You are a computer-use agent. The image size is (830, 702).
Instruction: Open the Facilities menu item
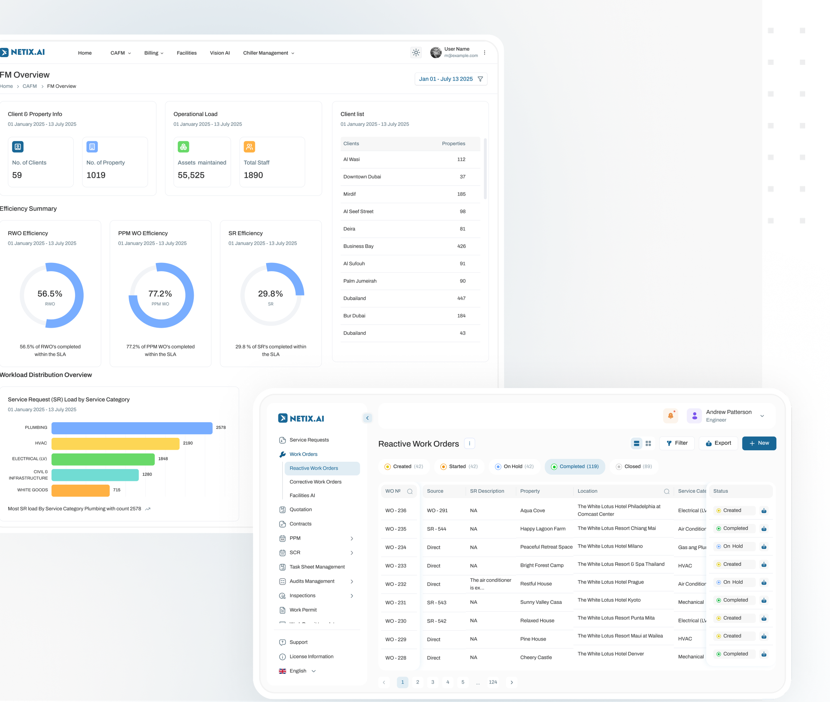(187, 53)
